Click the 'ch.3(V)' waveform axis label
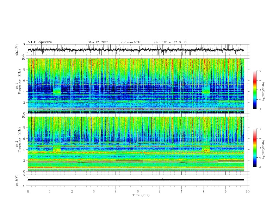This screenshot has height=215, width=279. pyautogui.click(x=17, y=180)
